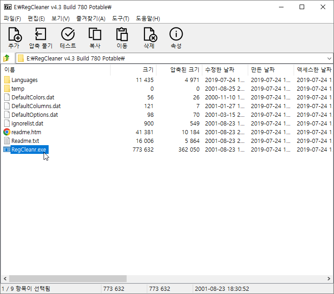Open the 파일(F) menu
The height and width of the screenshot is (294, 334).
pos(12,18)
